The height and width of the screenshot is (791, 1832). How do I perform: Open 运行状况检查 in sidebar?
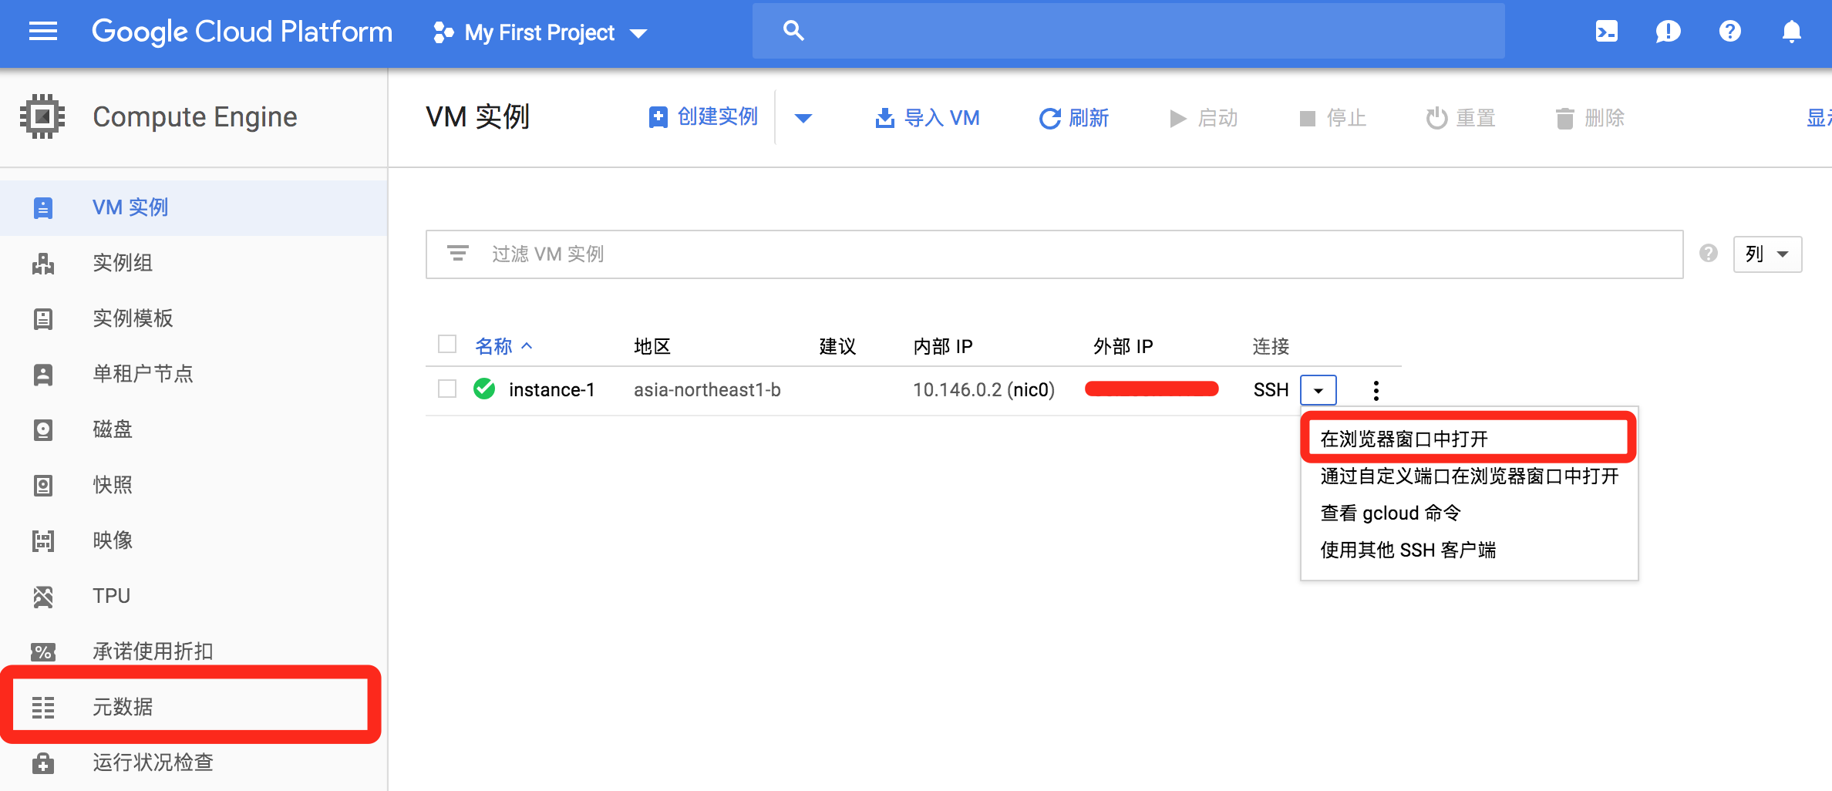194,762
